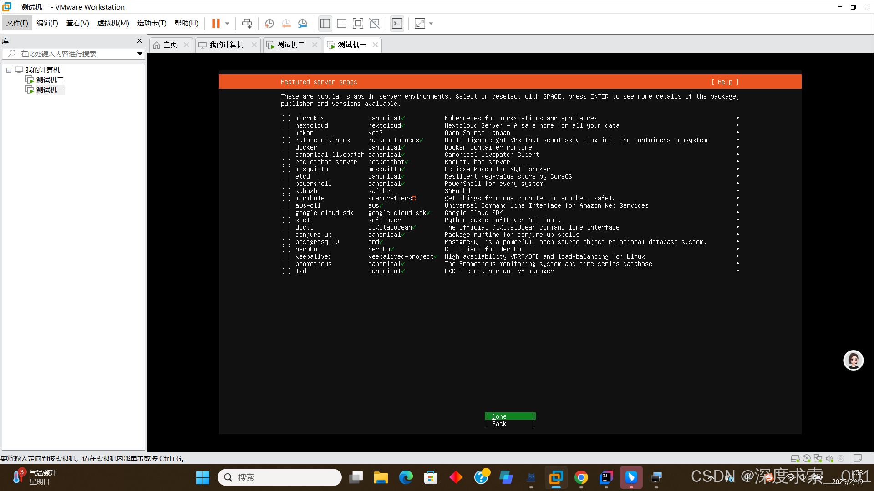
Task: Click the pause virtual machine icon
Action: (x=216, y=23)
